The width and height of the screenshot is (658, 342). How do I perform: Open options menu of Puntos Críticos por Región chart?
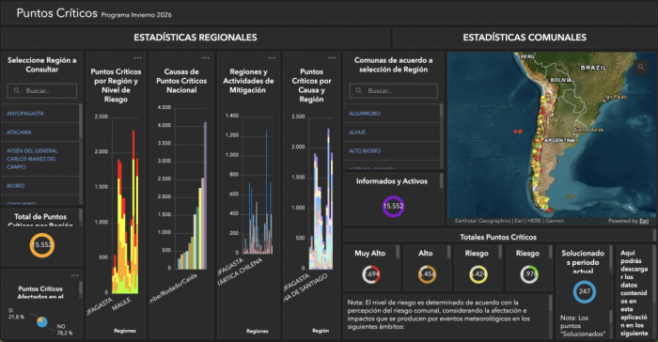click(138, 58)
